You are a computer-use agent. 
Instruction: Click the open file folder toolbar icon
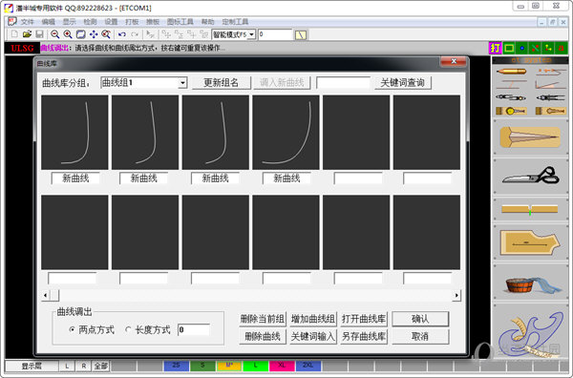(x=27, y=34)
